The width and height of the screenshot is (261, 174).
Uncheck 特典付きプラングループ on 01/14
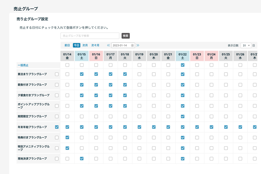67,137
